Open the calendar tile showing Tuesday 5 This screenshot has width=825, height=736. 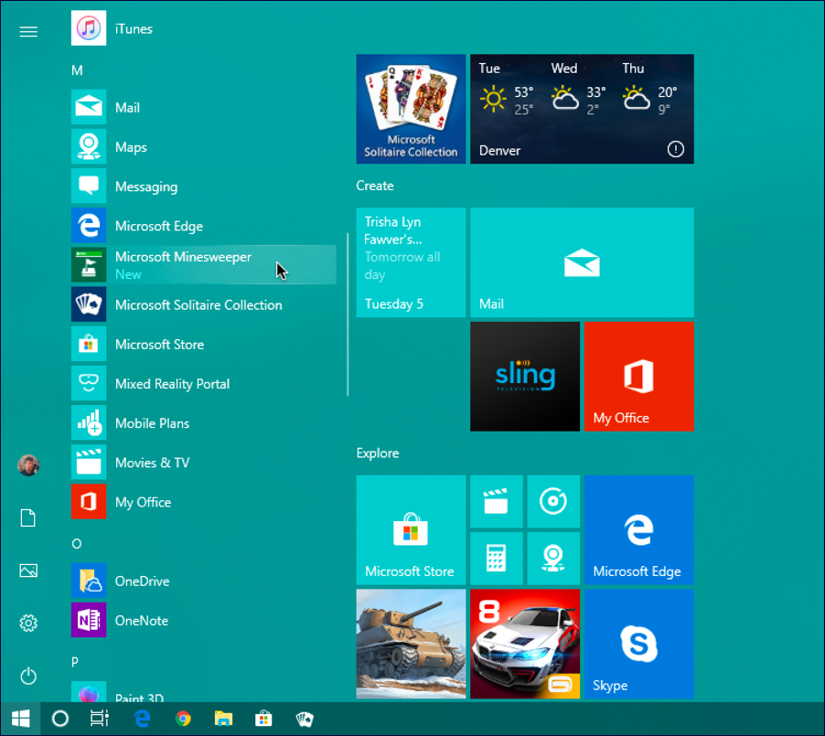point(411,262)
